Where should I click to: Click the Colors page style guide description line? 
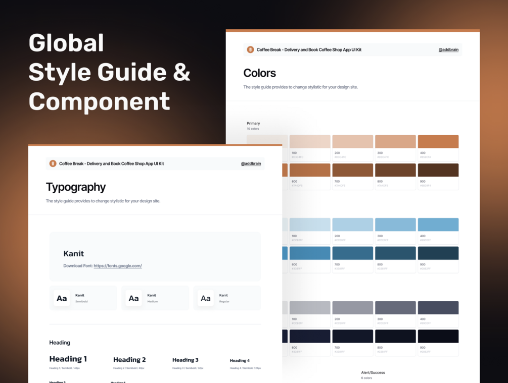coord(301,87)
